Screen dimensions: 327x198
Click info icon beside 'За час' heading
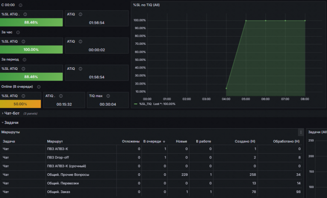click(18, 32)
